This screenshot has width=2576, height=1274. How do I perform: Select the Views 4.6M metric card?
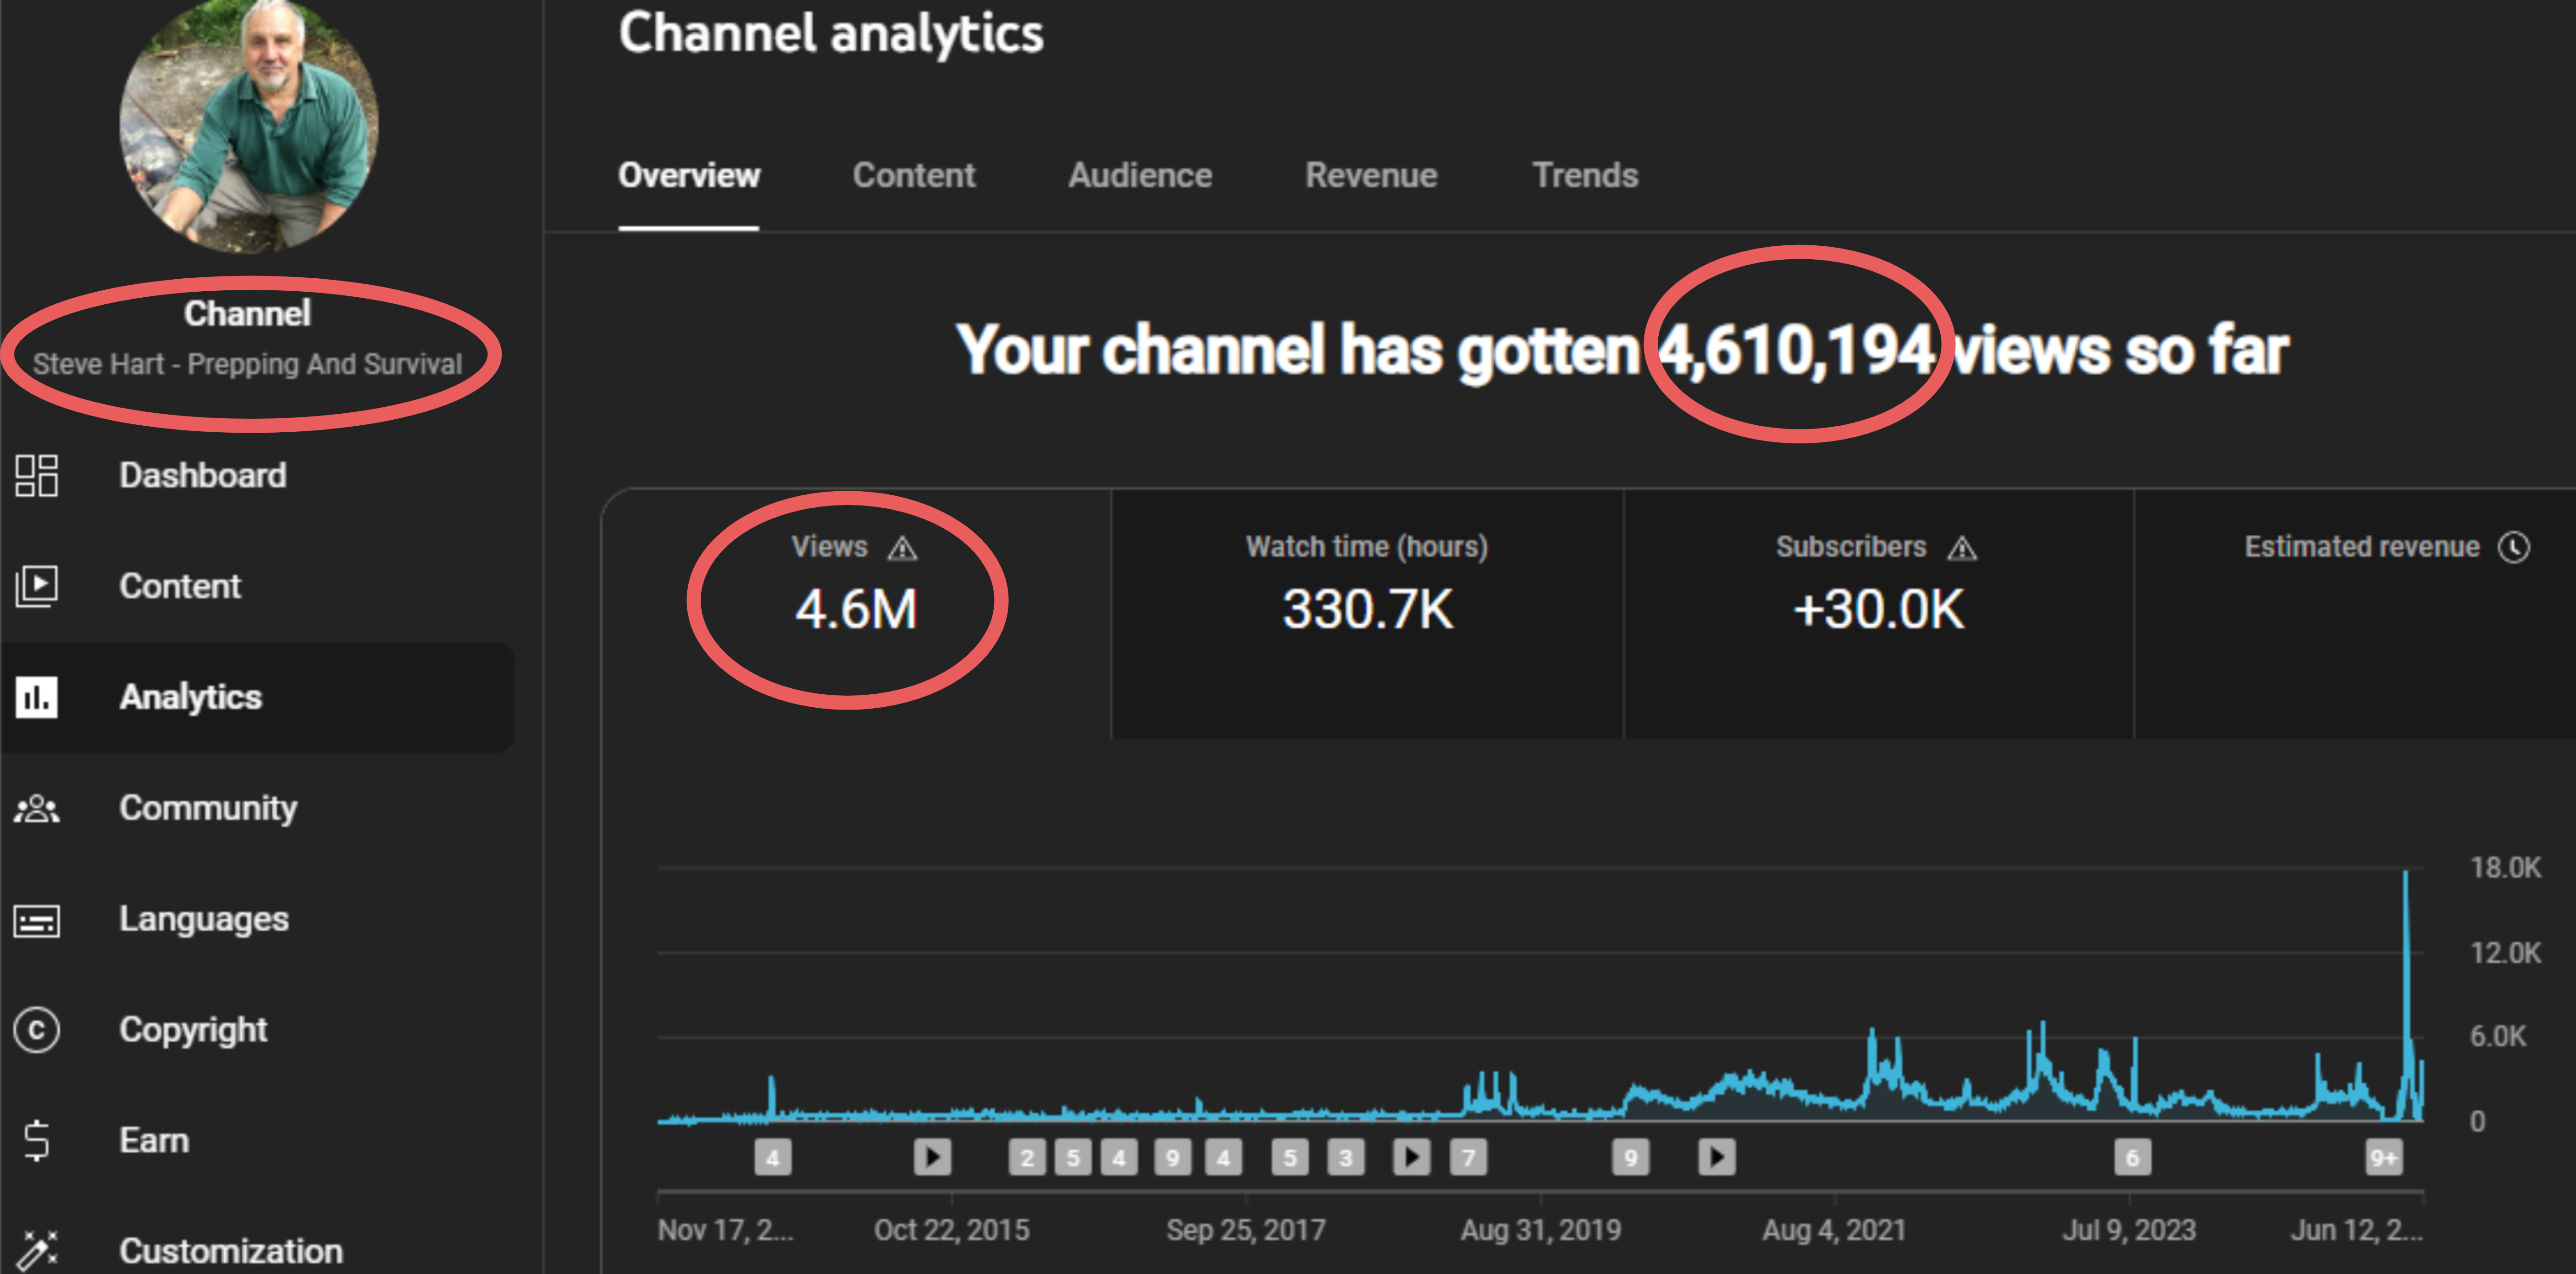[x=856, y=613]
